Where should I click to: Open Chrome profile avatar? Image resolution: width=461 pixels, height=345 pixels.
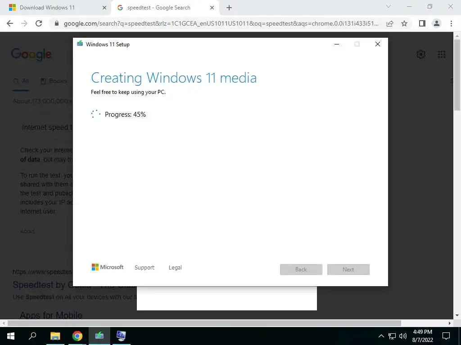[x=437, y=23]
